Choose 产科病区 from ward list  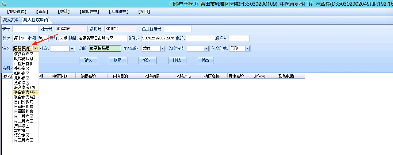point(25,126)
